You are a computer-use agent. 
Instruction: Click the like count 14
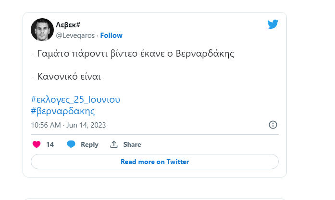50,144
